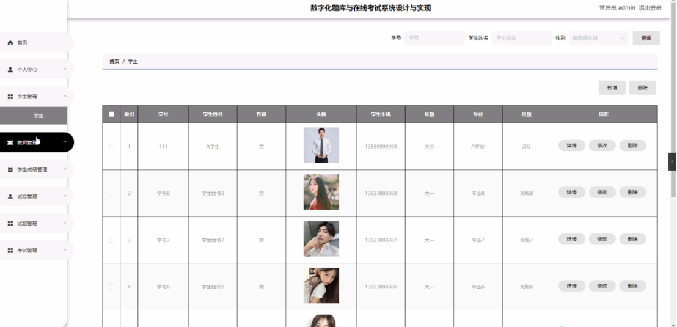Expand the 试卷管理 menu chevron

pos(65,196)
